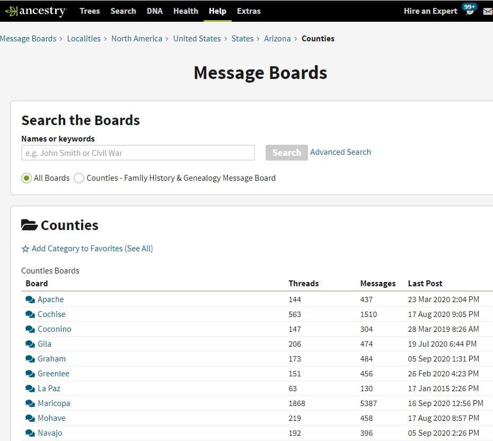Click the Maricopa board chat bubble icon

click(x=30, y=403)
